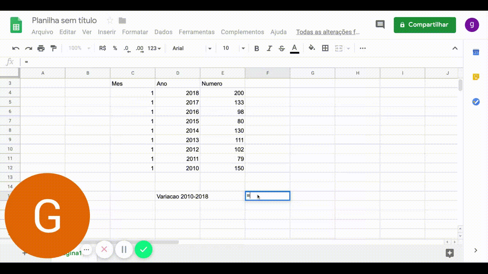Screen dimensions: 488x274
Task: Click the Mes header cell
Action: pyautogui.click(x=133, y=83)
